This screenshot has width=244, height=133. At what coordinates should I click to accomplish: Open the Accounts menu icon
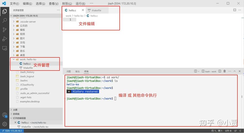click(5, 115)
